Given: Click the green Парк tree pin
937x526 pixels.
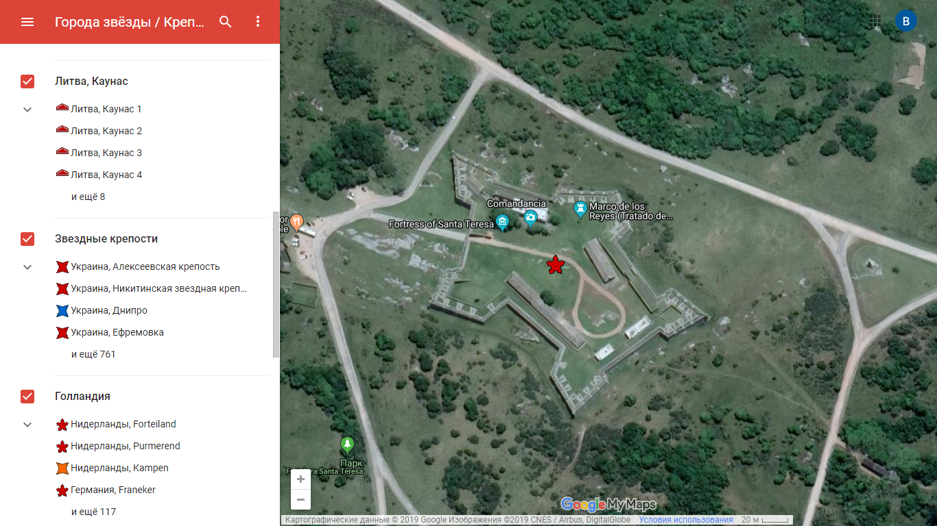Looking at the screenshot, I should click(x=348, y=445).
